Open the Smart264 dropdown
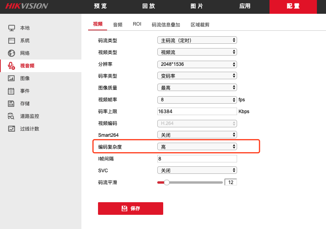The height and width of the screenshot is (229, 326). [x=197, y=135]
